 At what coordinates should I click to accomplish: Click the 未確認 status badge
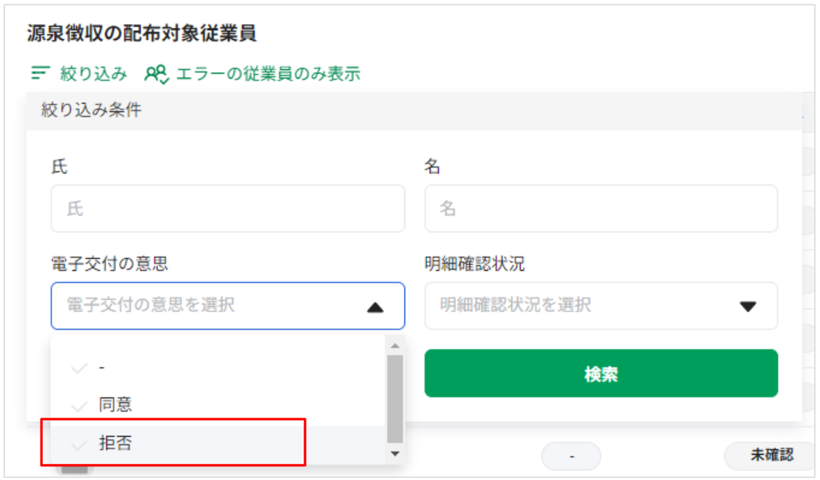coord(771,456)
